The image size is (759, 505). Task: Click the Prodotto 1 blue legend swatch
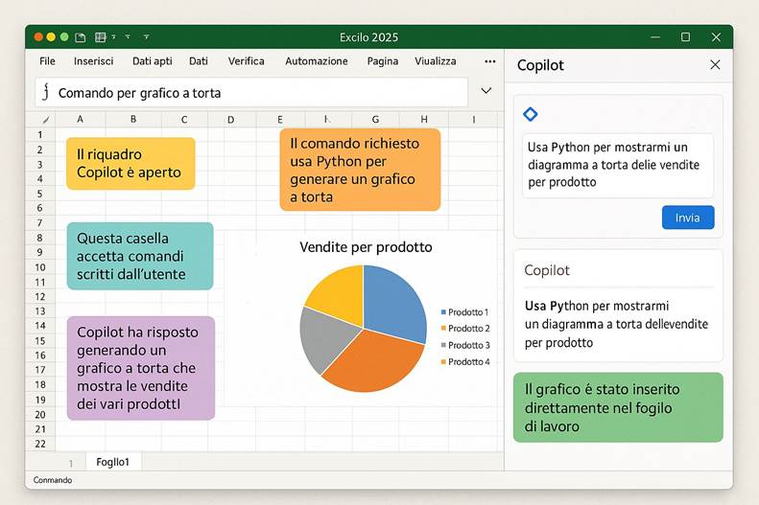[443, 312]
